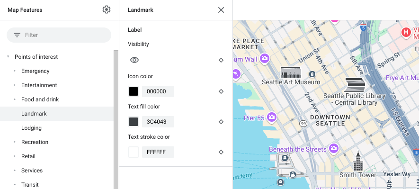Click diamond next to Visibility eye
The height and width of the screenshot is (189, 419).
[x=221, y=60]
